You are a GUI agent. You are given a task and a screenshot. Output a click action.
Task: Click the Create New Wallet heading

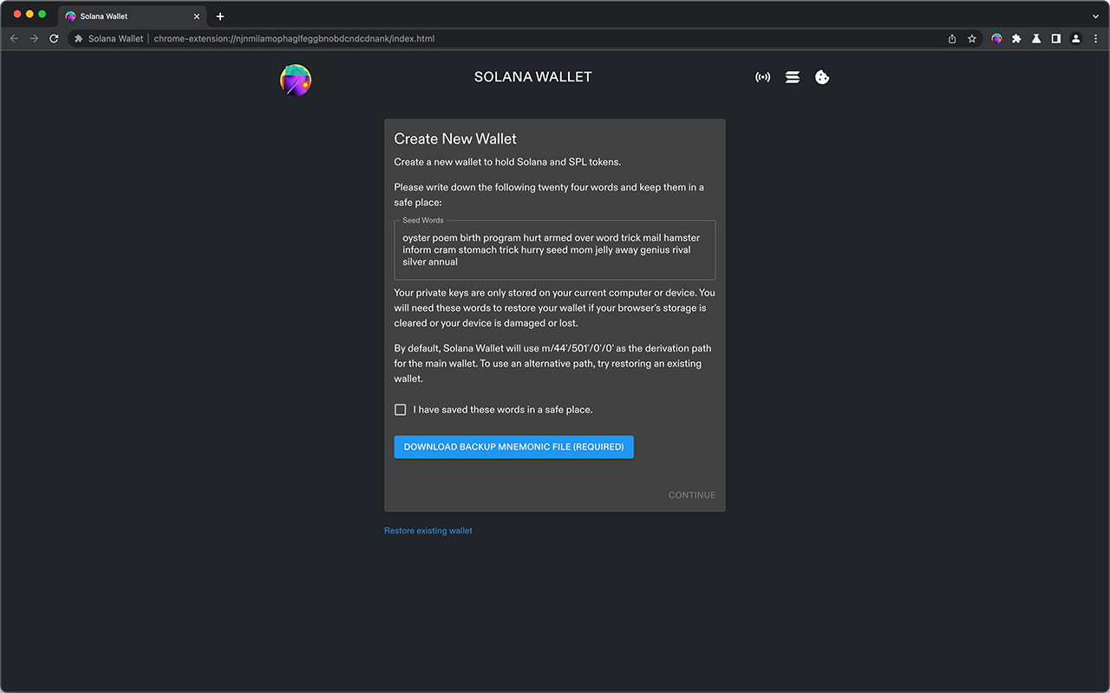[455, 139]
